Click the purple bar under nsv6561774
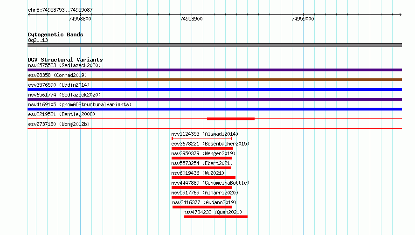Image resolution: width=415 pixels, height=235 pixels. [214, 99]
